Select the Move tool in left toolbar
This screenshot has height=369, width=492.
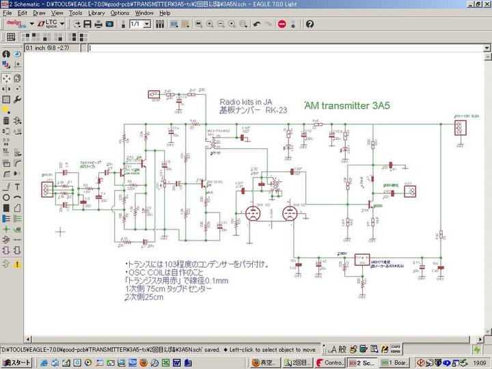pos(6,78)
